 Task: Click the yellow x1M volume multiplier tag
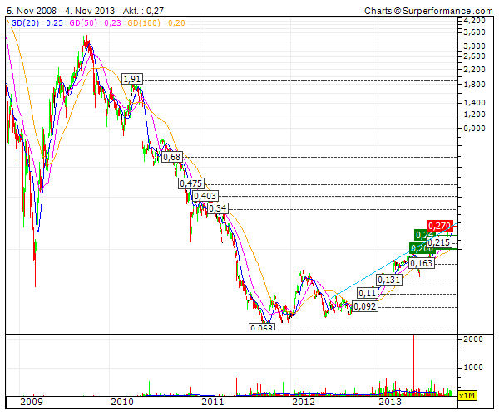click(x=467, y=396)
